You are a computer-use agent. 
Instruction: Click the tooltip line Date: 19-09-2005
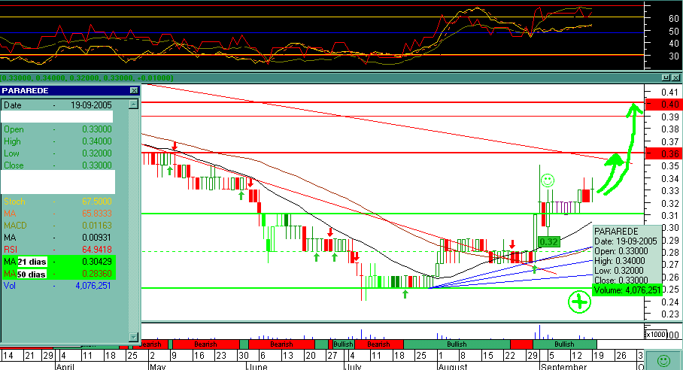point(626,241)
